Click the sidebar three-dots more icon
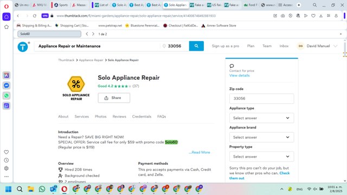The image size is (347, 195). (x=7, y=177)
